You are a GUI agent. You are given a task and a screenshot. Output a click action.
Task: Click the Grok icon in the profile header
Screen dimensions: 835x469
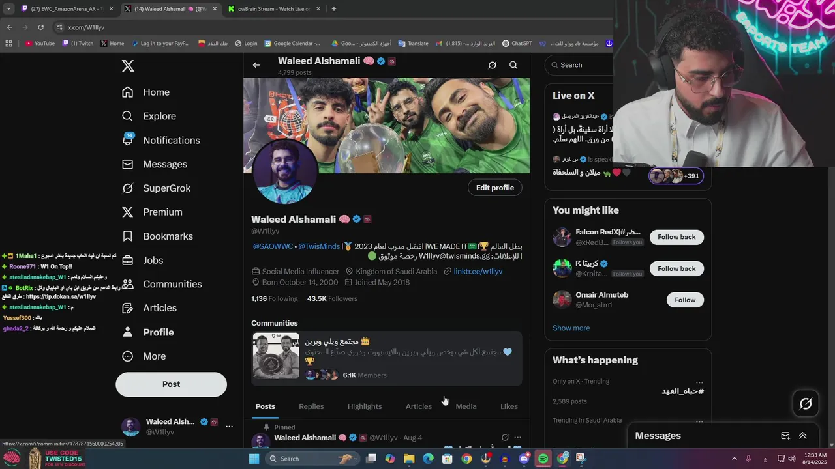tap(493, 65)
